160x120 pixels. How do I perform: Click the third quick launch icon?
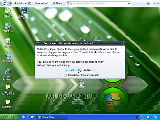click(32, 117)
